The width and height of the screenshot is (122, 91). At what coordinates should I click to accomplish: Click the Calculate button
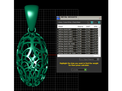click(x=79, y=70)
